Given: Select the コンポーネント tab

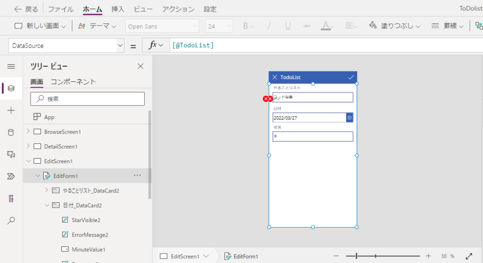Looking at the screenshot, I should tap(73, 82).
